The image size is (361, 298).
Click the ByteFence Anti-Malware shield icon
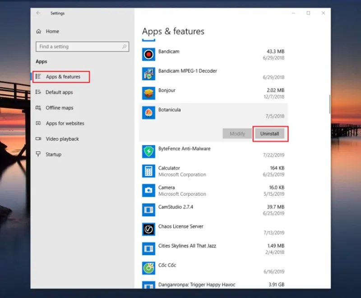(148, 152)
